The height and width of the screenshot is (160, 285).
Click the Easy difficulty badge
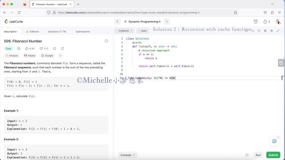click(8, 48)
